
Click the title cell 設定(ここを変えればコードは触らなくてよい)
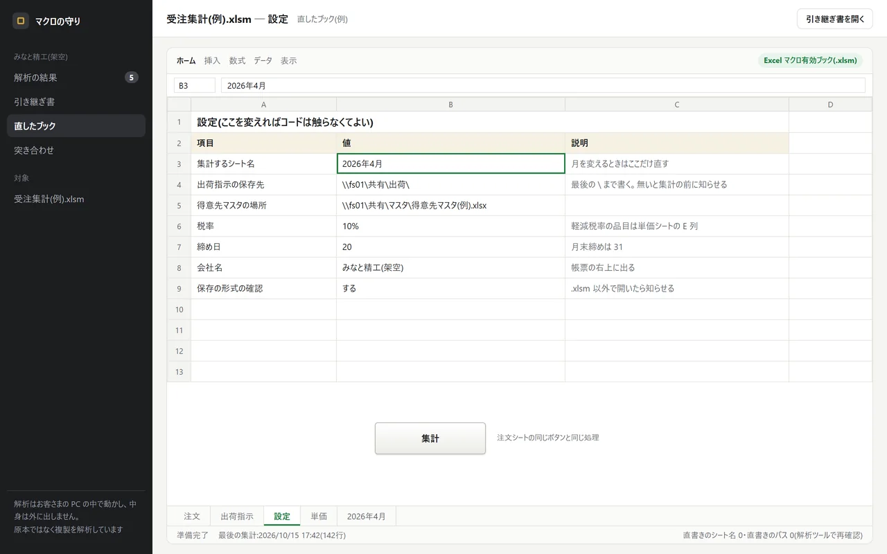(x=490, y=122)
